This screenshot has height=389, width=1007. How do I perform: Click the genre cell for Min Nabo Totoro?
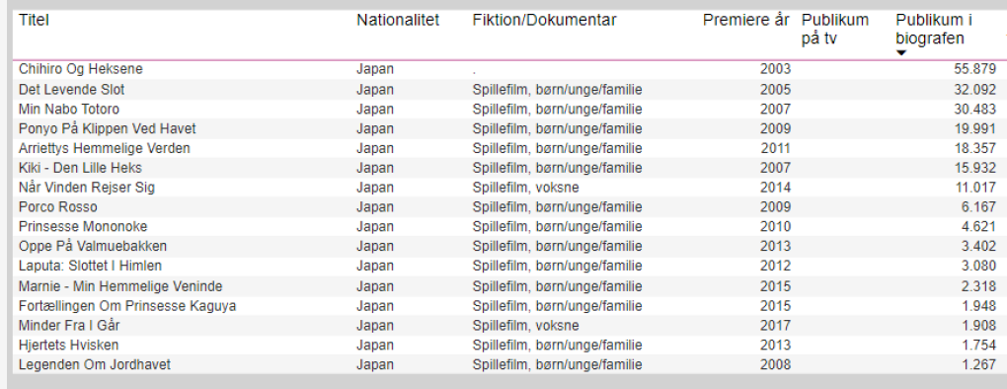pos(557,110)
